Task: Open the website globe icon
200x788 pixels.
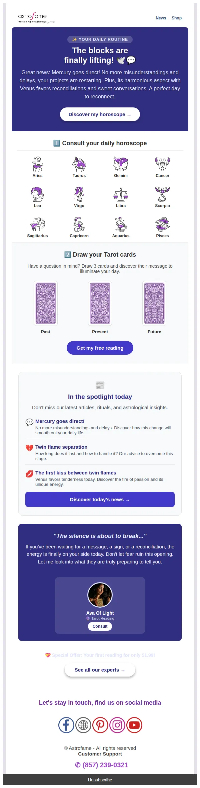Action: (83, 725)
